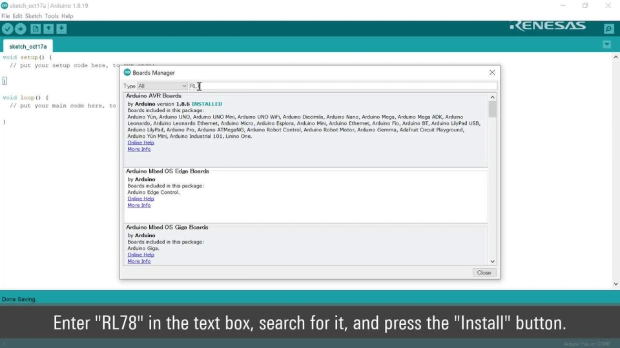Click the Upload arrow icon

(x=21, y=29)
